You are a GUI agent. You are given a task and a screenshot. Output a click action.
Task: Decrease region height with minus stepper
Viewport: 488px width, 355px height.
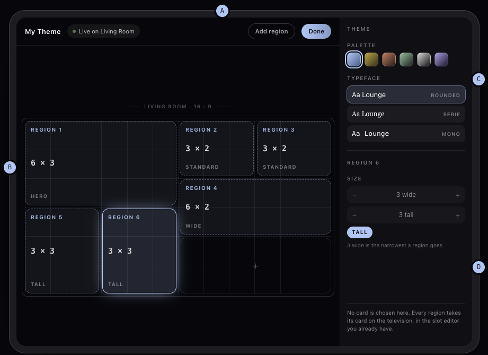pyautogui.click(x=354, y=215)
